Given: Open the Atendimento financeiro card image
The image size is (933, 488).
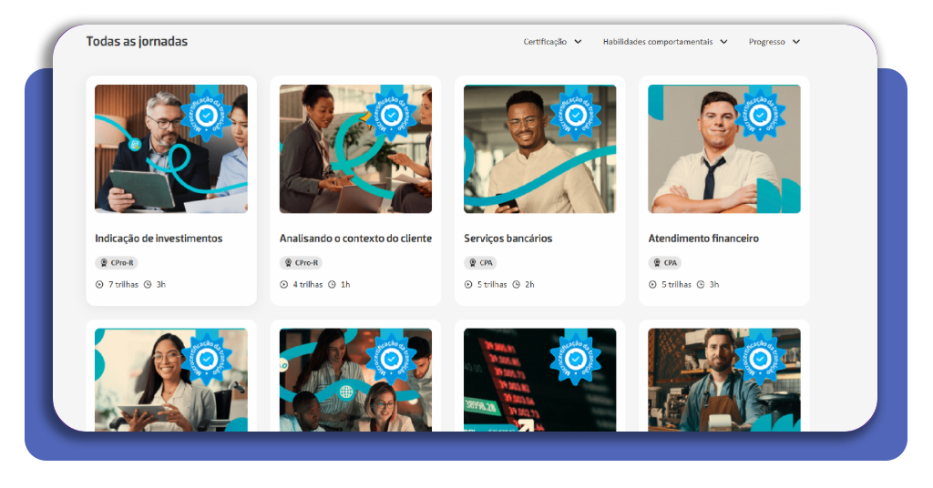Looking at the screenshot, I should tap(724, 148).
